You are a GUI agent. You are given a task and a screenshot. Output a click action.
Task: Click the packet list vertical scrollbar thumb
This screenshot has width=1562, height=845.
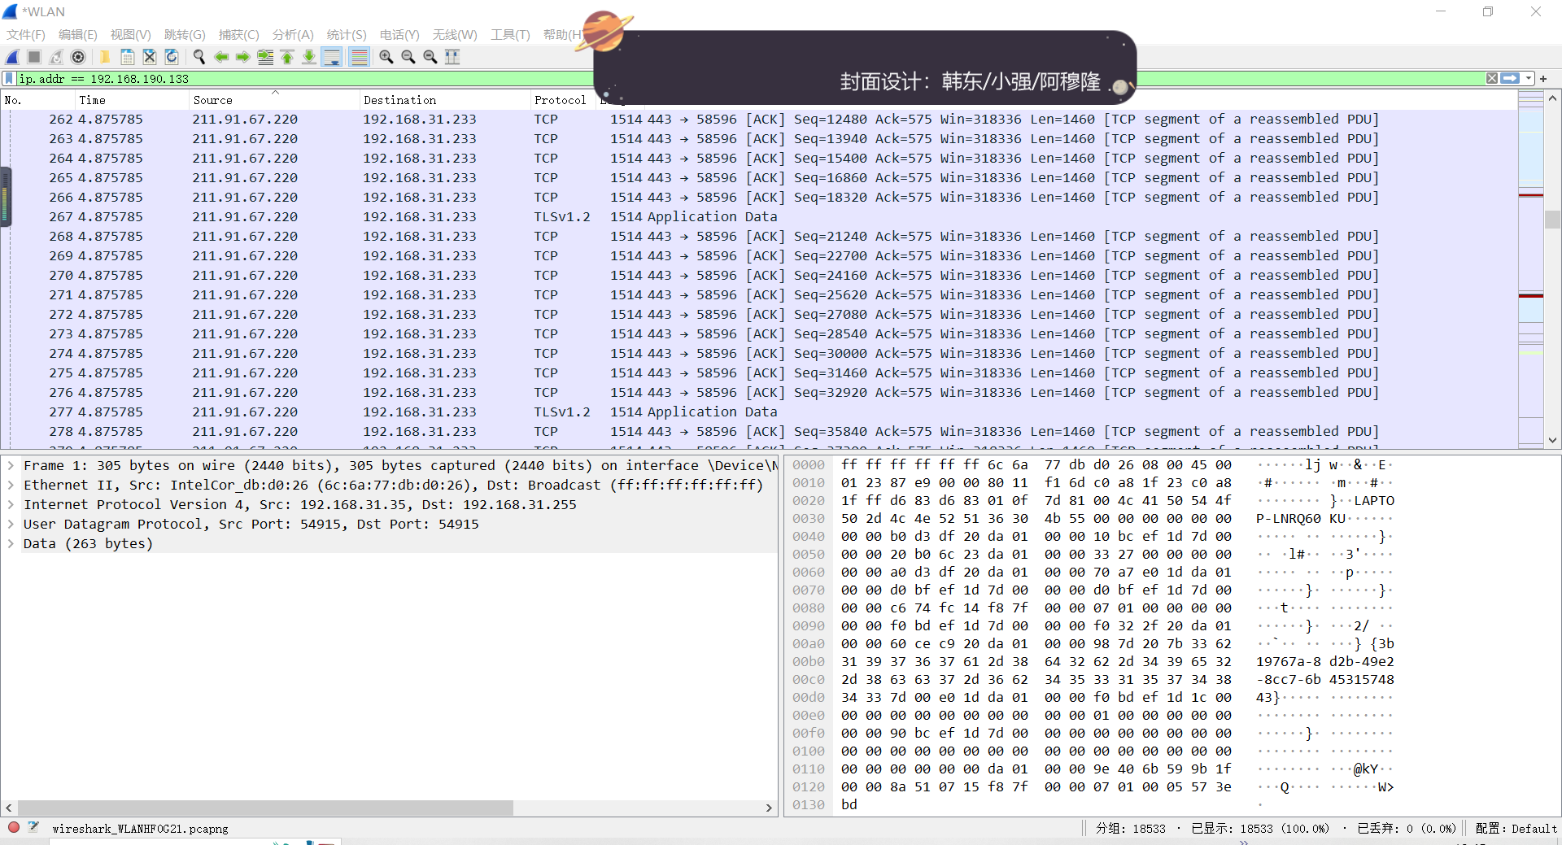[1553, 220]
